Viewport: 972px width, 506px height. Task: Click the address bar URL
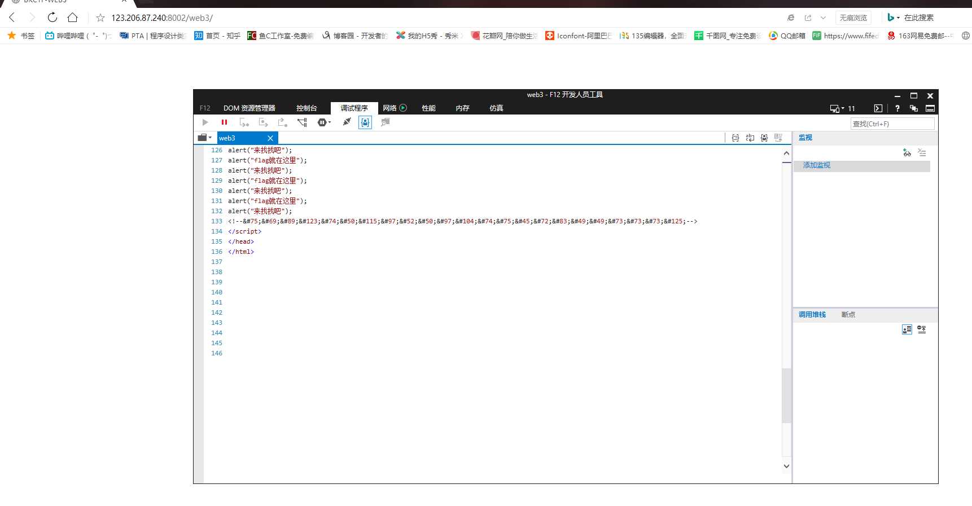point(162,18)
